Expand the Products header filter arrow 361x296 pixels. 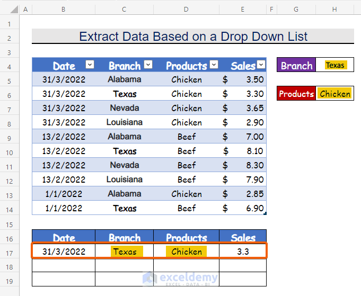coord(214,65)
